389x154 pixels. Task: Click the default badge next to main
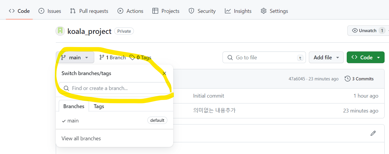pos(157,120)
